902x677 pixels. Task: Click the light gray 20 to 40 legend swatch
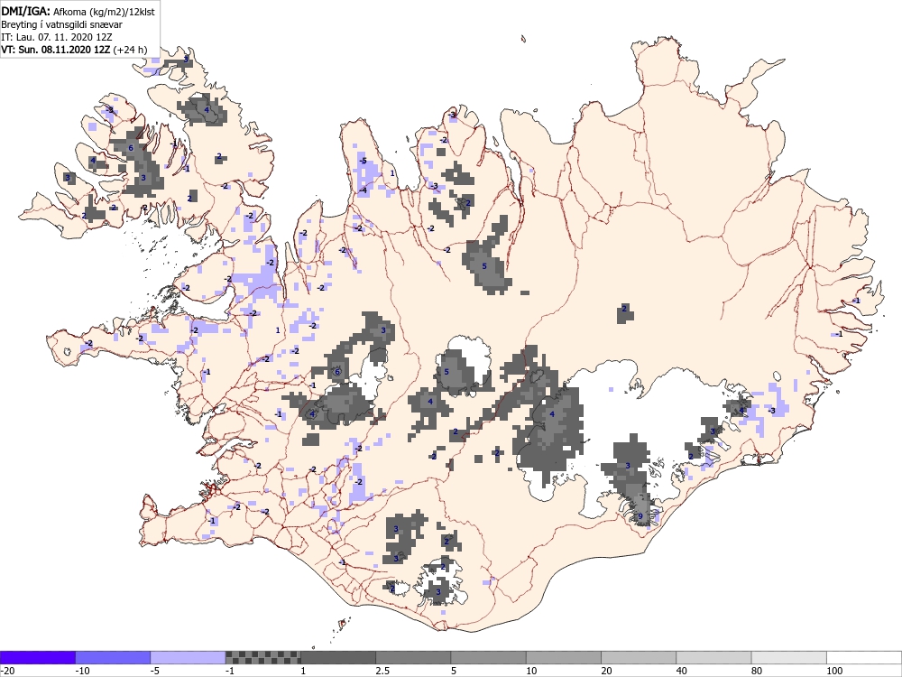[x=639, y=657]
